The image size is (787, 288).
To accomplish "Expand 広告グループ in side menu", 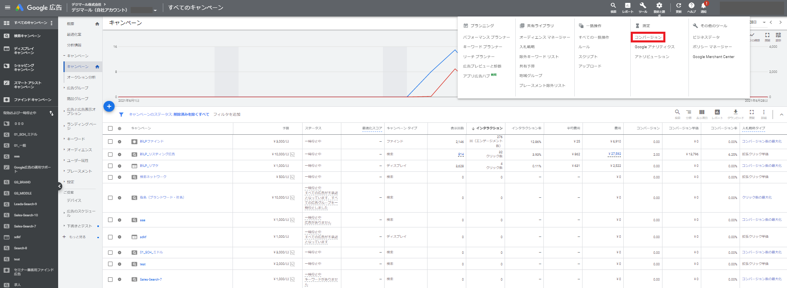I will [x=64, y=88].
